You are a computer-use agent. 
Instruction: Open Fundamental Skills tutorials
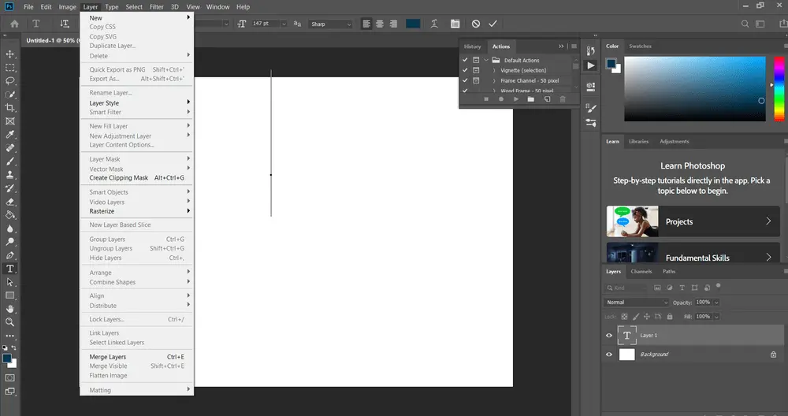(693, 253)
